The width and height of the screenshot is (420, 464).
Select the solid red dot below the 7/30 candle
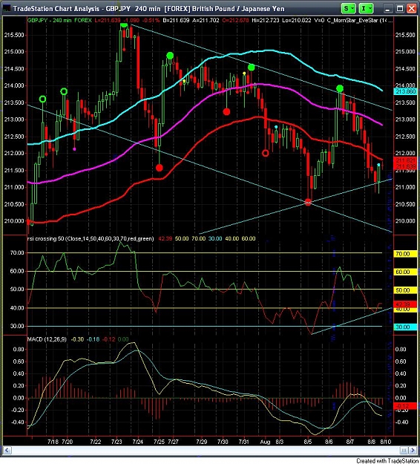click(226, 111)
